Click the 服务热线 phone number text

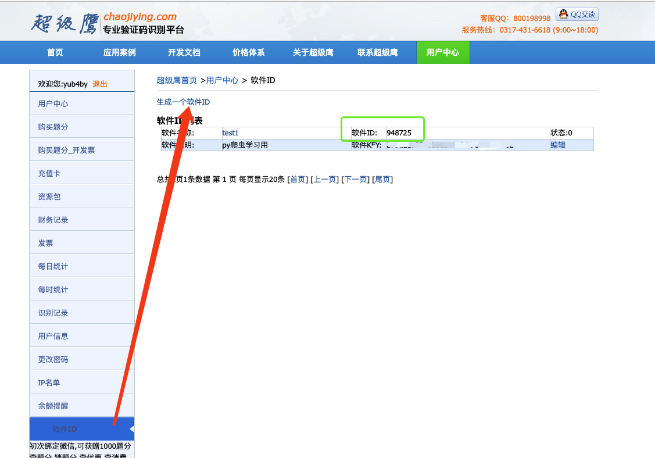coord(529,30)
